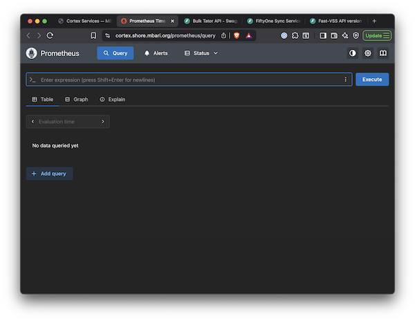Click the Execute button

coord(372,80)
